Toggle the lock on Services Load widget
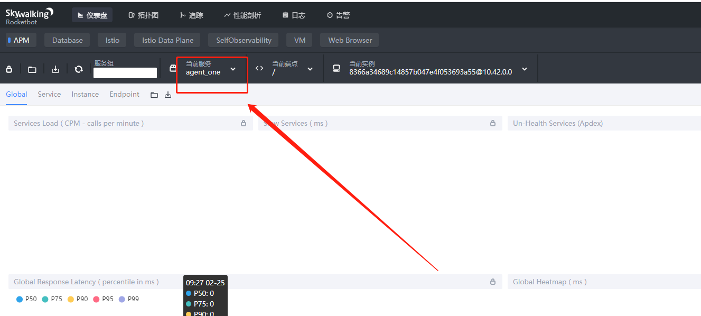701x316 pixels. coord(244,123)
